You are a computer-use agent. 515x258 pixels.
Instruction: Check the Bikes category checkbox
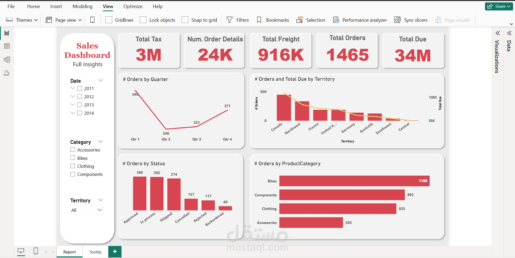(x=73, y=158)
